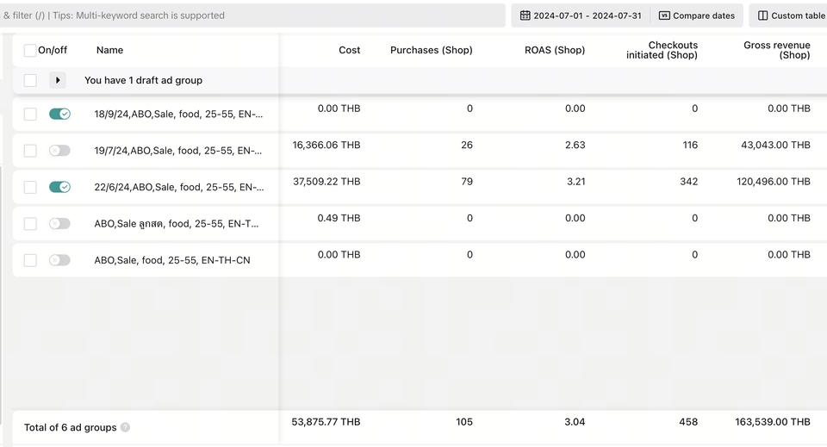Image resolution: width=827 pixels, height=447 pixels.
Task: Click the Compare dates icon
Action: (664, 16)
